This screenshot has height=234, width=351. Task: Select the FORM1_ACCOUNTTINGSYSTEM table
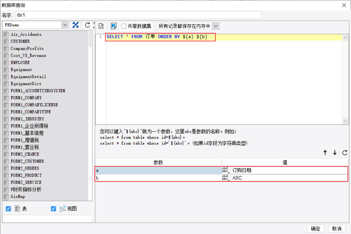pos(38,91)
